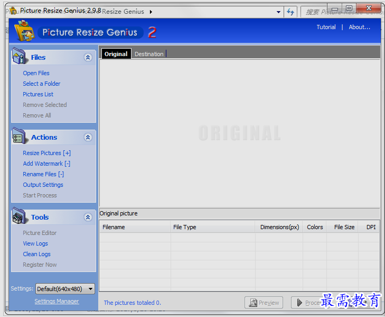
Task: Expand Resize Pictures [+] action
Action: click(x=46, y=153)
